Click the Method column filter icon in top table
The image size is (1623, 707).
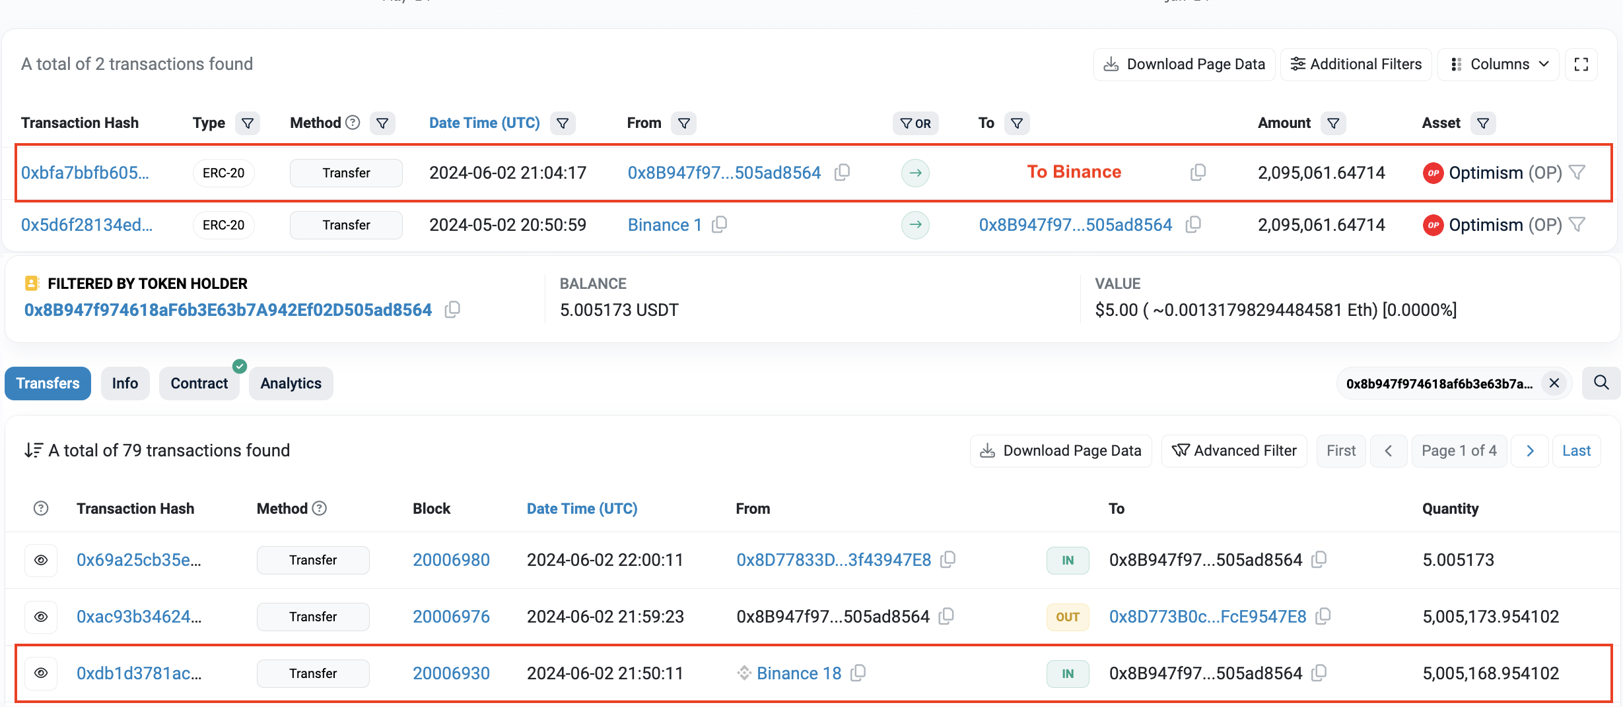(x=382, y=123)
